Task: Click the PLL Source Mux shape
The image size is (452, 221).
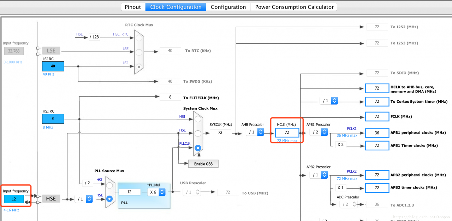Action: click(111, 192)
